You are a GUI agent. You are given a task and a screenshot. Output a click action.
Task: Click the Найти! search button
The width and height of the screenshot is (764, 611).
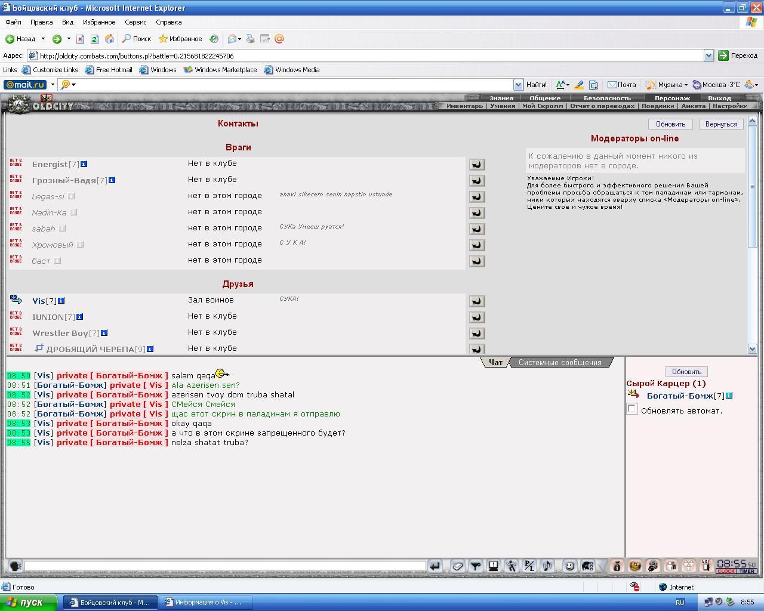point(537,85)
